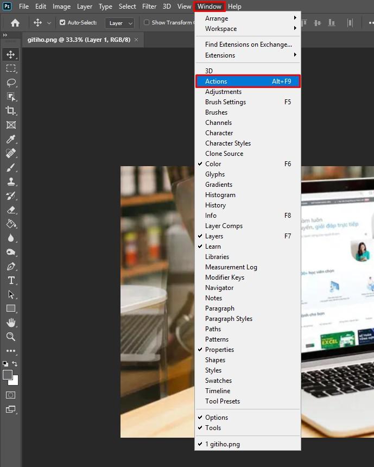Click the Home icon in options bar
Image resolution: width=374 pixels, height=467 pixels.
pos(15,23)
